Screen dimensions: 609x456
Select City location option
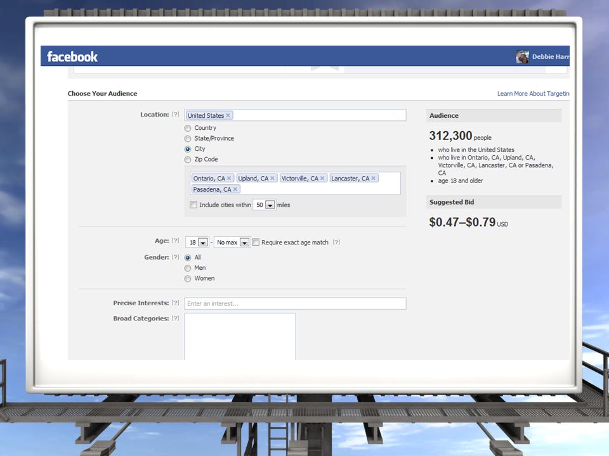(x=188, y=149)
